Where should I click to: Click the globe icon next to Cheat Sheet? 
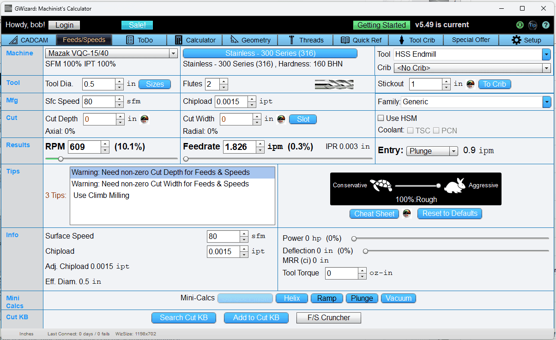(x=407, y=214)
